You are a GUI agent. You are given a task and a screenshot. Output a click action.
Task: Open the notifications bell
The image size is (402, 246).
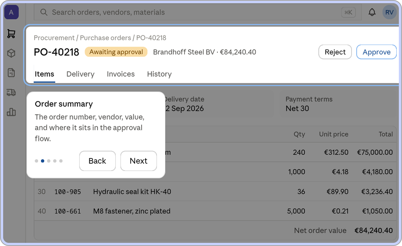(372, 12)
